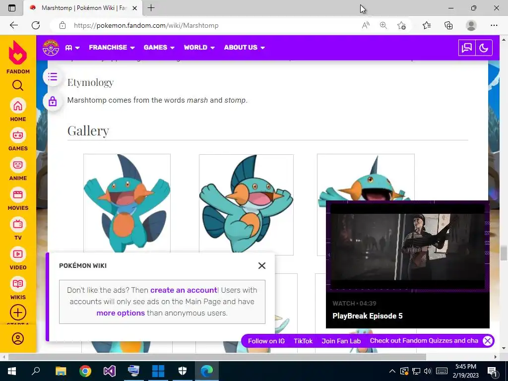Viewport: 508px width, 381px height.
Task: Open tab actions menu icon
Action: [12, 8]
